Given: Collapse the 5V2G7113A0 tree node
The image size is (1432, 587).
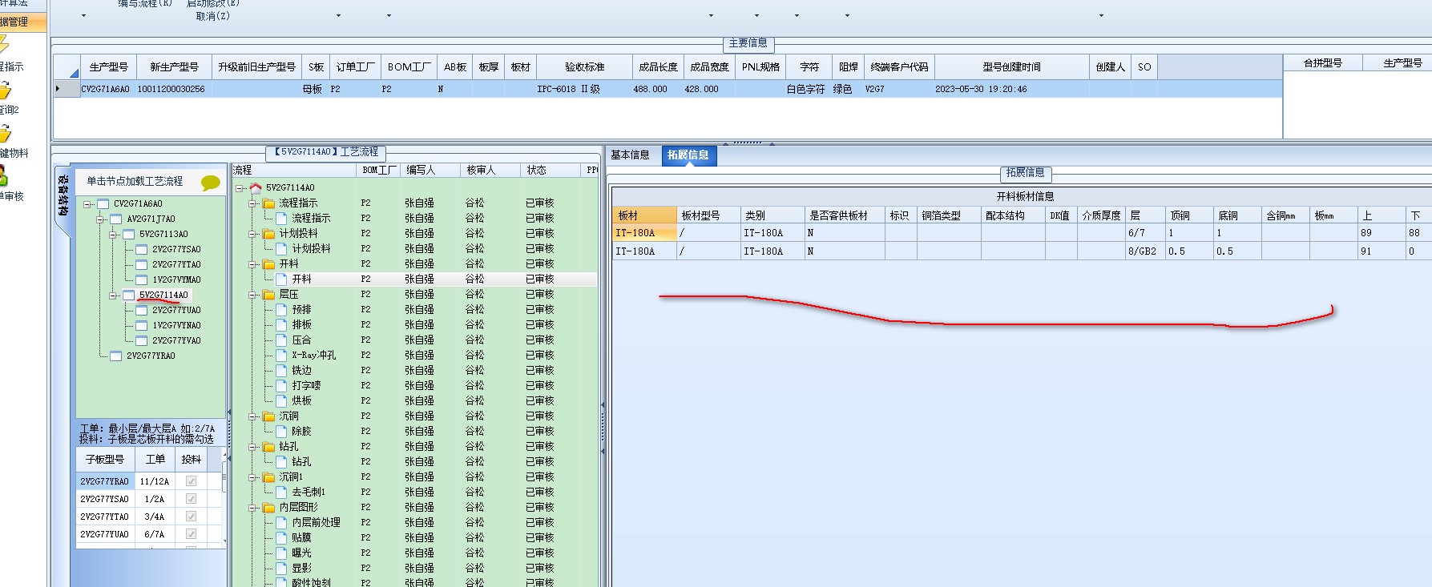Looking at the screenshot, I should pos(114,235).
